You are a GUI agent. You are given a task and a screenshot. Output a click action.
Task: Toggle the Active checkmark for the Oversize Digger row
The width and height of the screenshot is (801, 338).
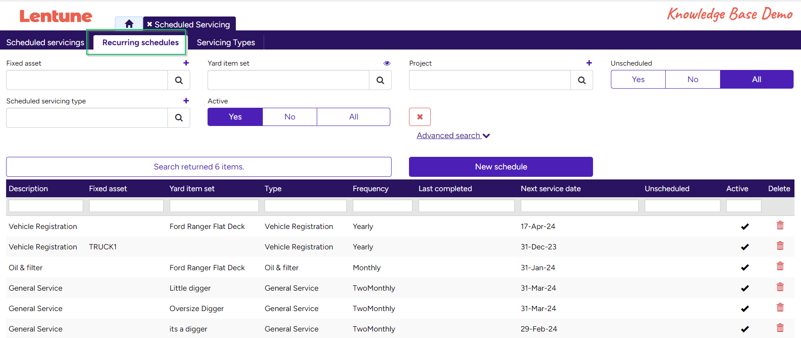745,308
